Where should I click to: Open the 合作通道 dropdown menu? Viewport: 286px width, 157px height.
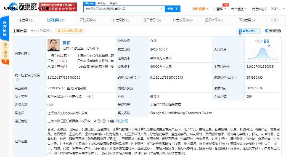(239, 9)
